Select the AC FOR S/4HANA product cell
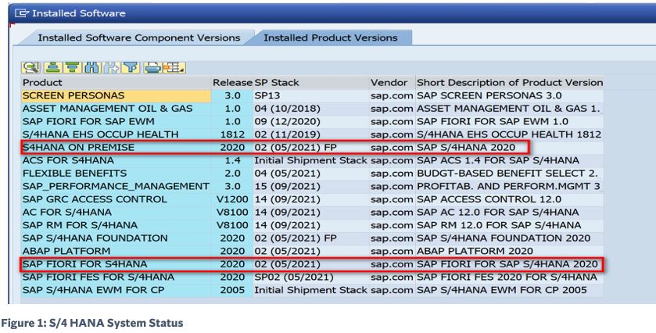The height and width of the screenshot is (333, 656). click(x=116, y=212)
